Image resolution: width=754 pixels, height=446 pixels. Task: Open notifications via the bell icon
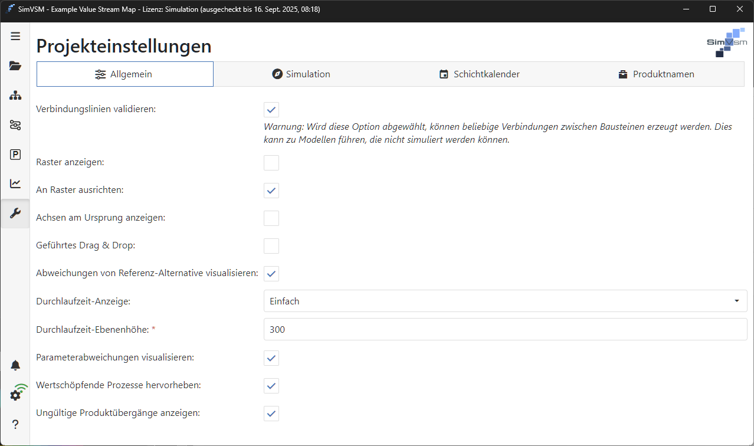coord(15,365)
